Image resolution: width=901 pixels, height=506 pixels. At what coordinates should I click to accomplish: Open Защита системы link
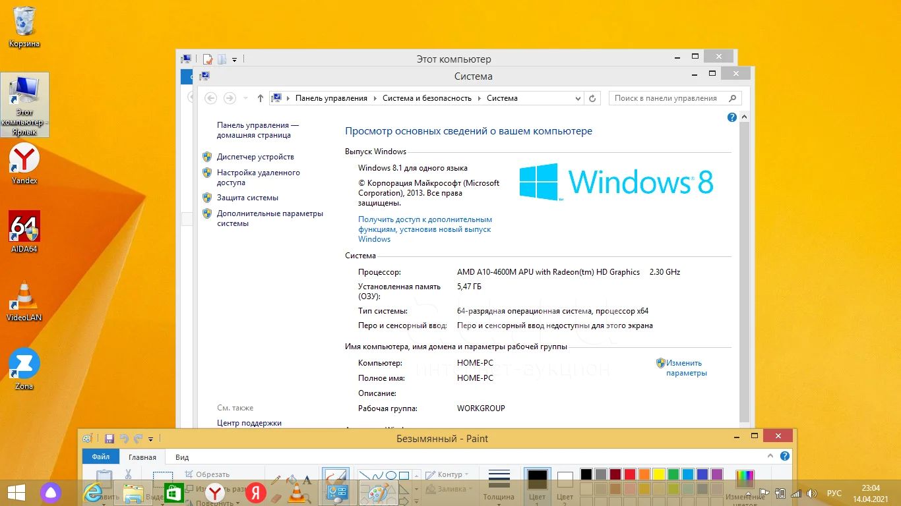pos(247,198)
